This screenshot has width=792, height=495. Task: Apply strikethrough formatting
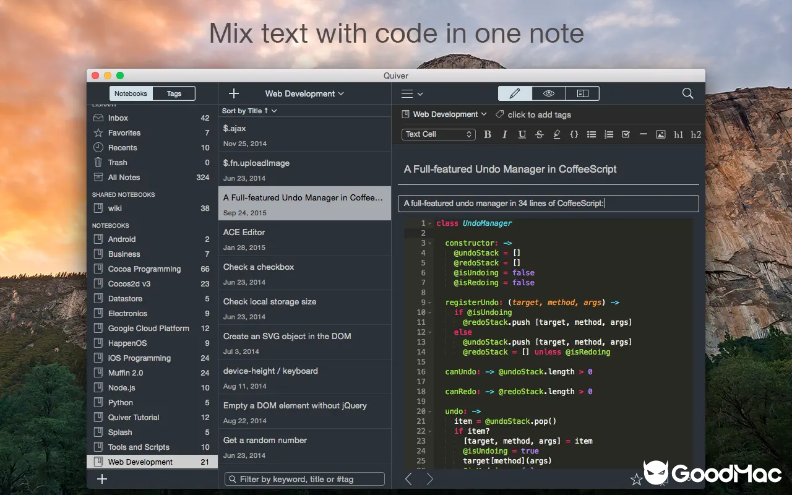pos(540,134)
